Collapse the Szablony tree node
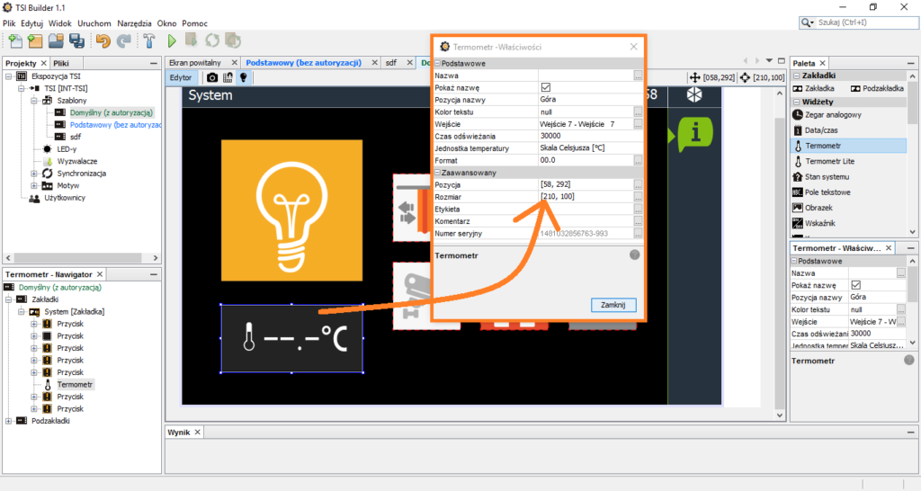The height and width of the screenshot is (491, 921). click(x=34, y=101)
